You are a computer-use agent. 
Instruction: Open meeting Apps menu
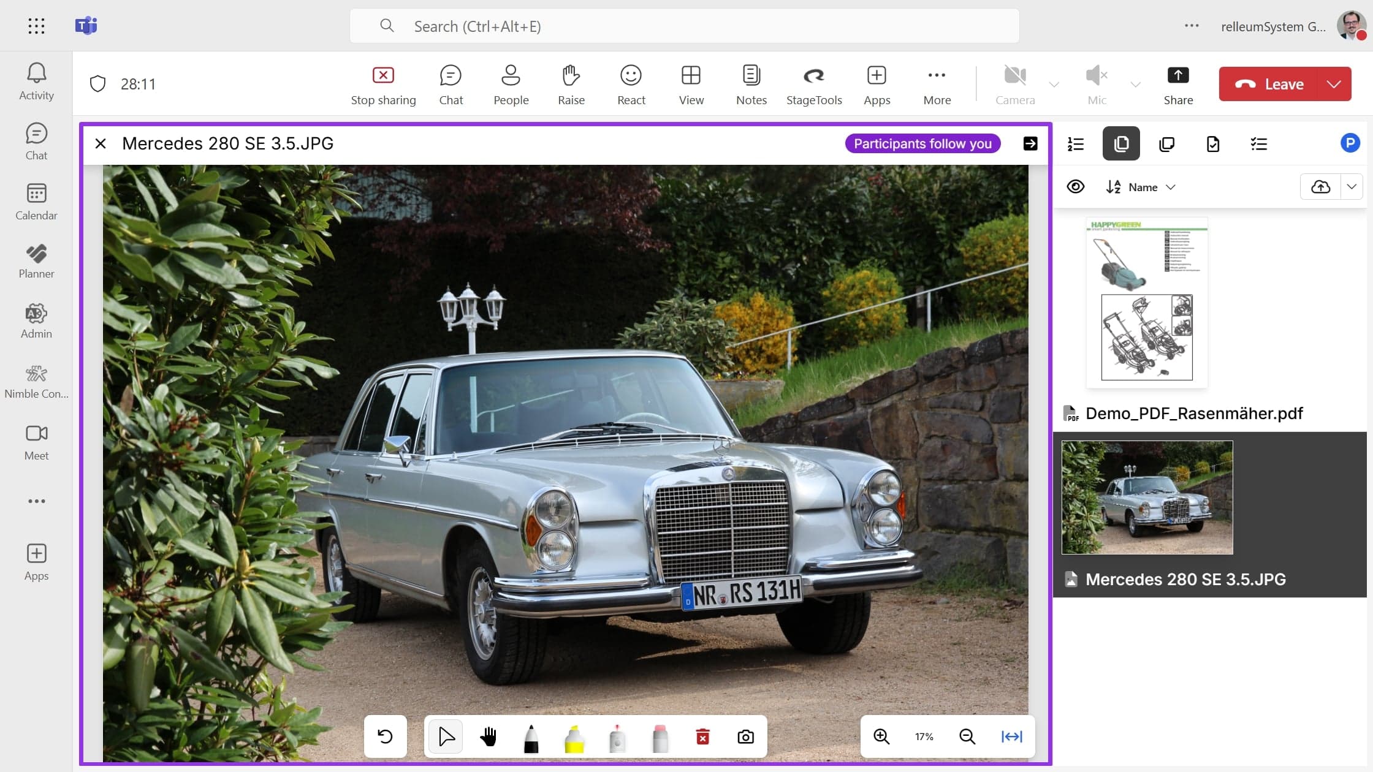[877, 85]
